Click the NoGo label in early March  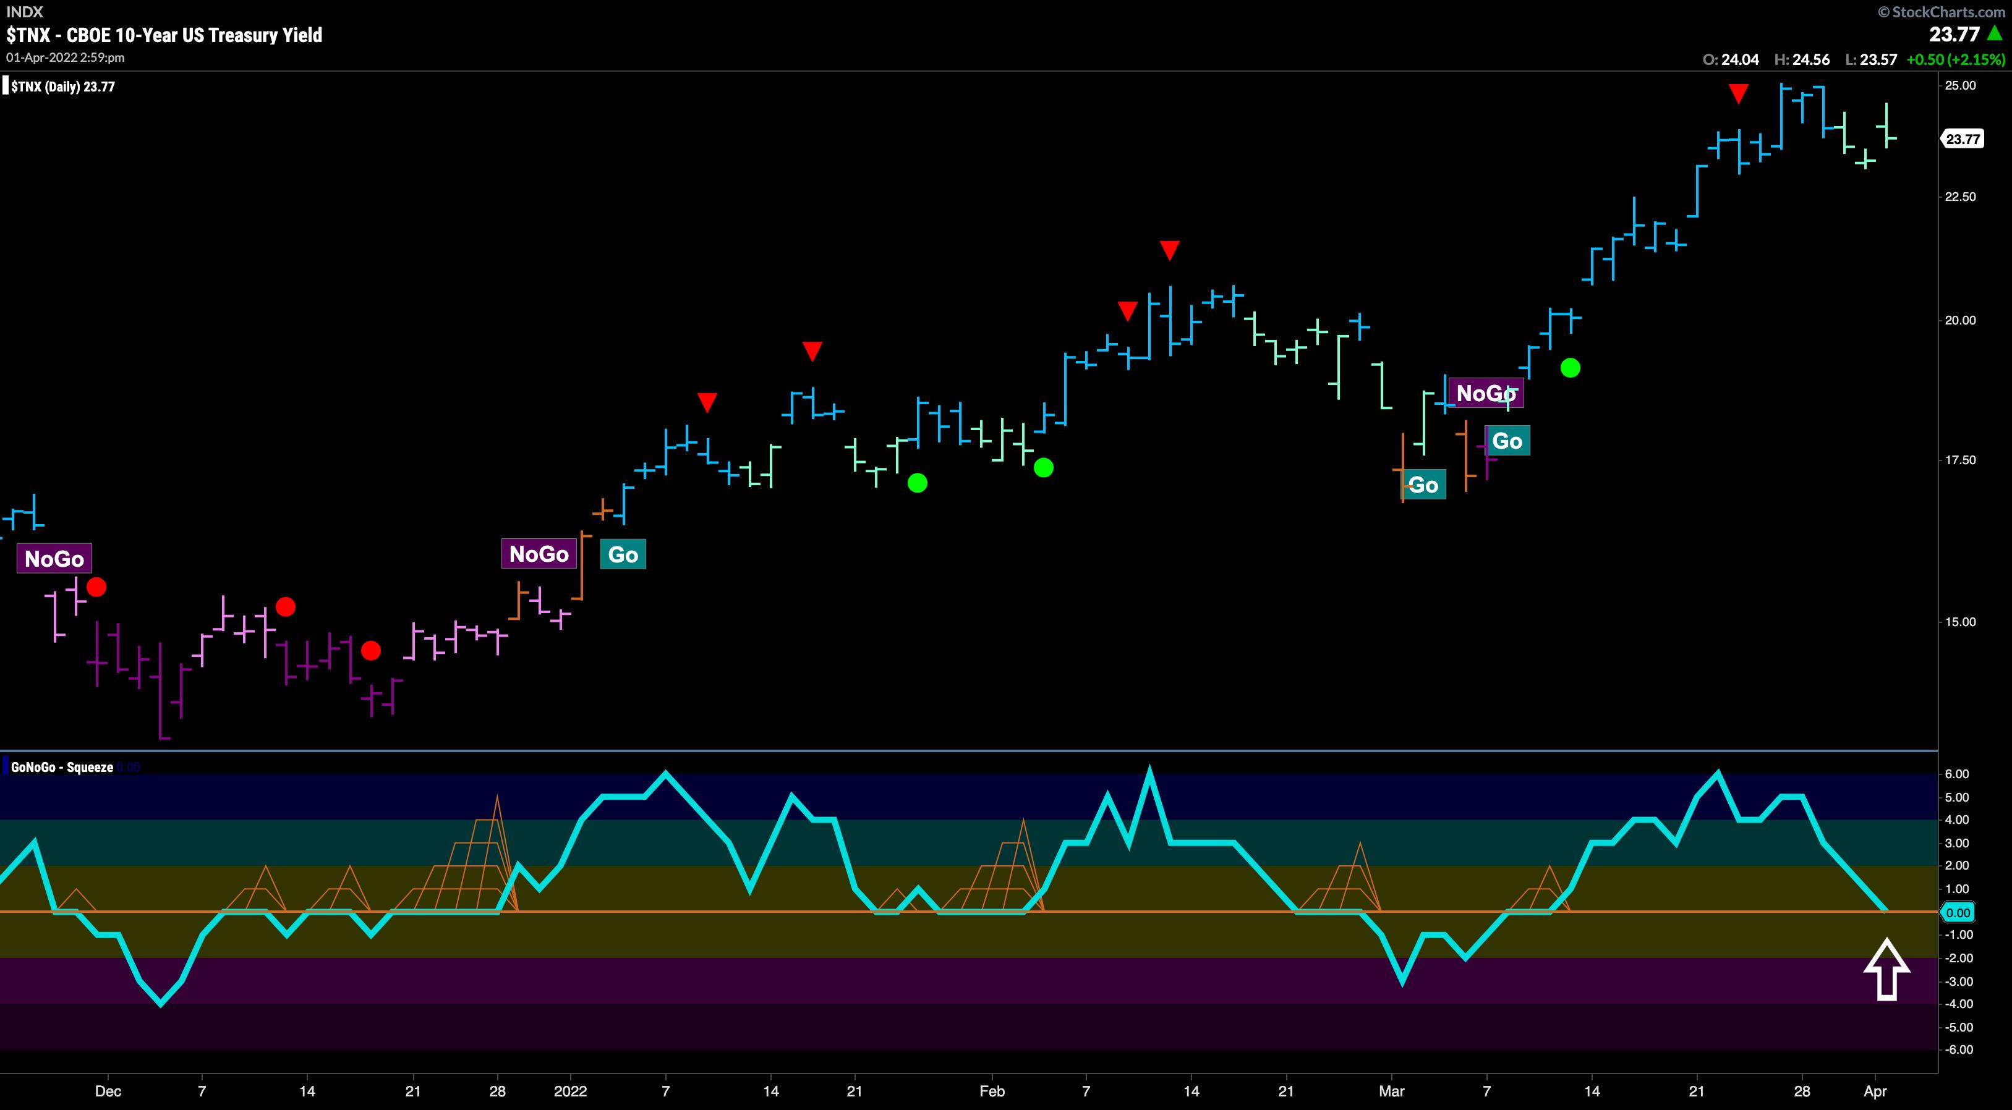click(1486, 392)
